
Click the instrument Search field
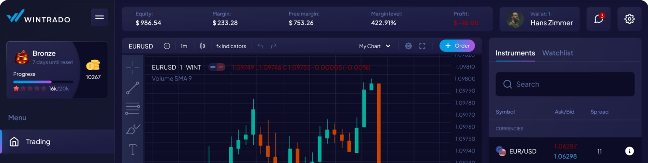tap(565, 84)
